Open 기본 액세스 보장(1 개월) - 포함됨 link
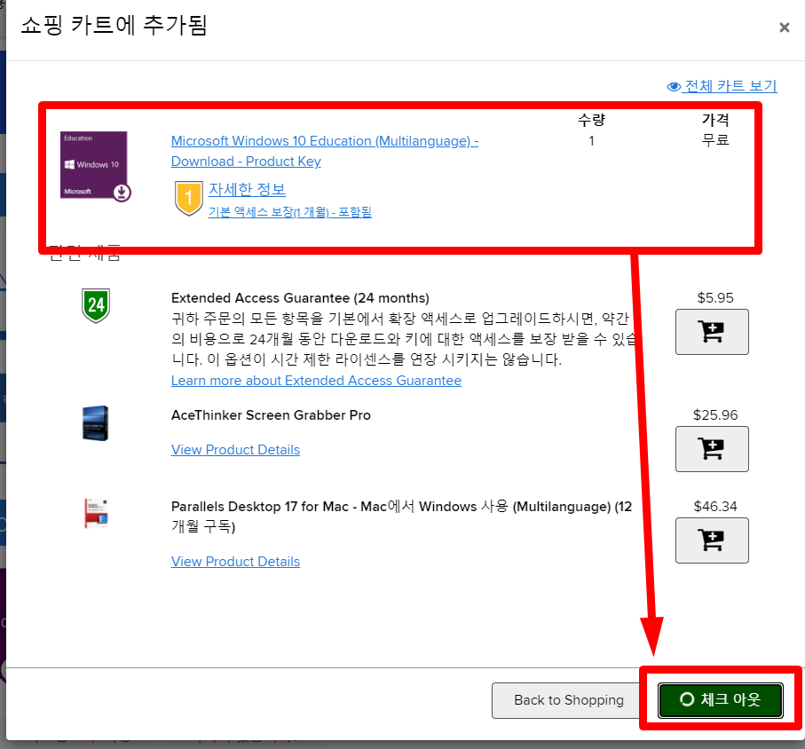 (x=290, y=212)
